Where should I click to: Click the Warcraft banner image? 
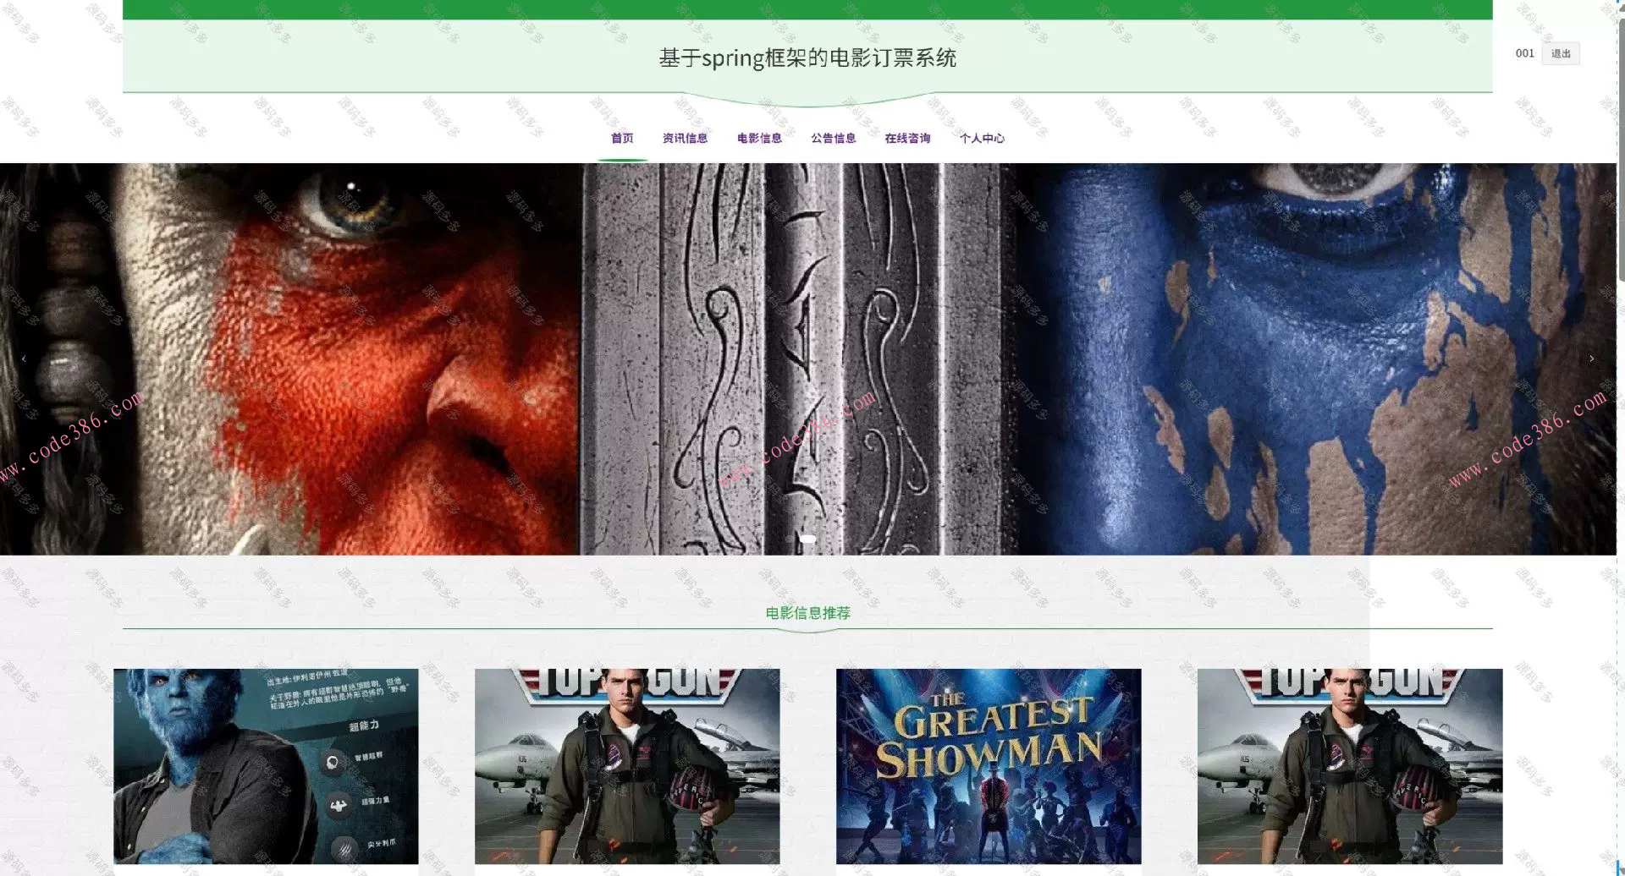click(x=808, y=359)
